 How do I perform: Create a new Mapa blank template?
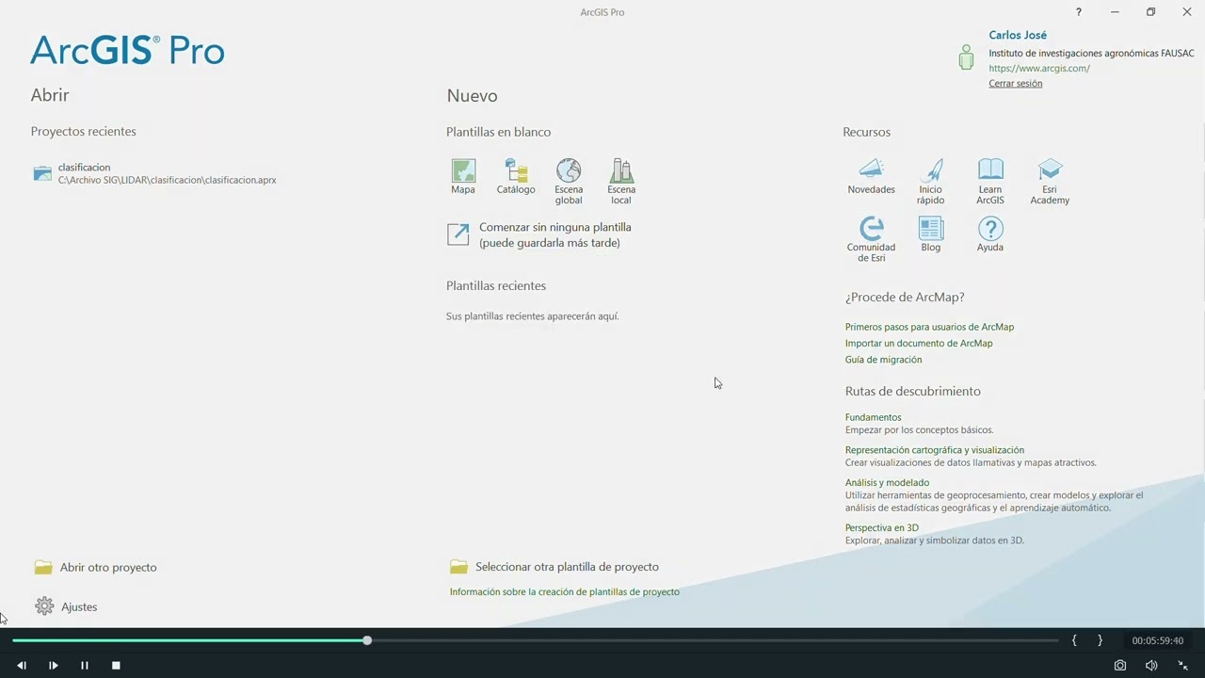463,176
